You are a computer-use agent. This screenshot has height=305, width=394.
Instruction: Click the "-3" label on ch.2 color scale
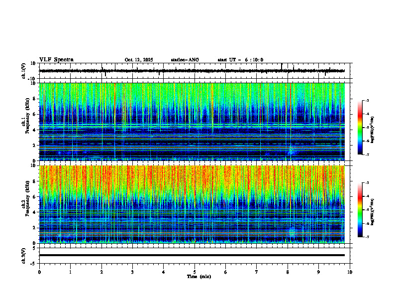[x=367, y=183]
